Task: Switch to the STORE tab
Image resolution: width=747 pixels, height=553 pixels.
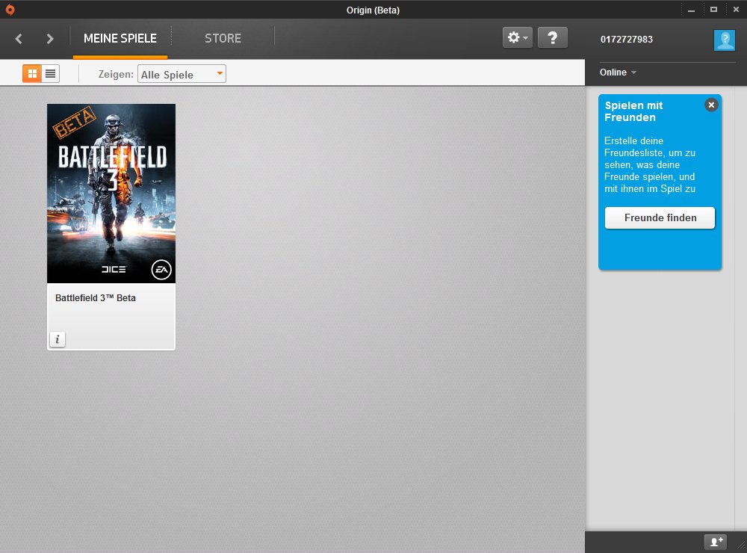Action: (x=223, y=38)
